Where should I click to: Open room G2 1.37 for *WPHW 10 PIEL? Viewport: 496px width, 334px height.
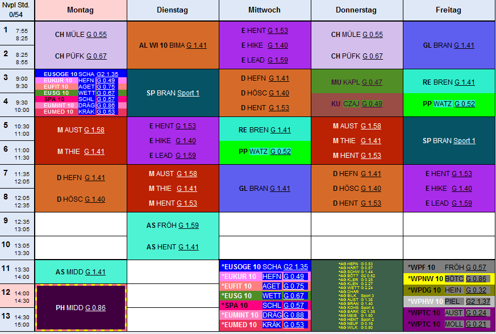[x=478, y=301]
